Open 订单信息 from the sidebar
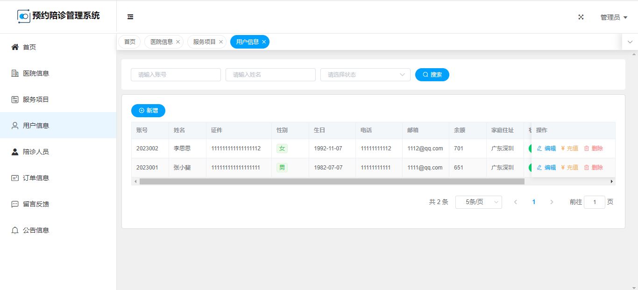This screenshot has width=638, height=290. [36, 178]
